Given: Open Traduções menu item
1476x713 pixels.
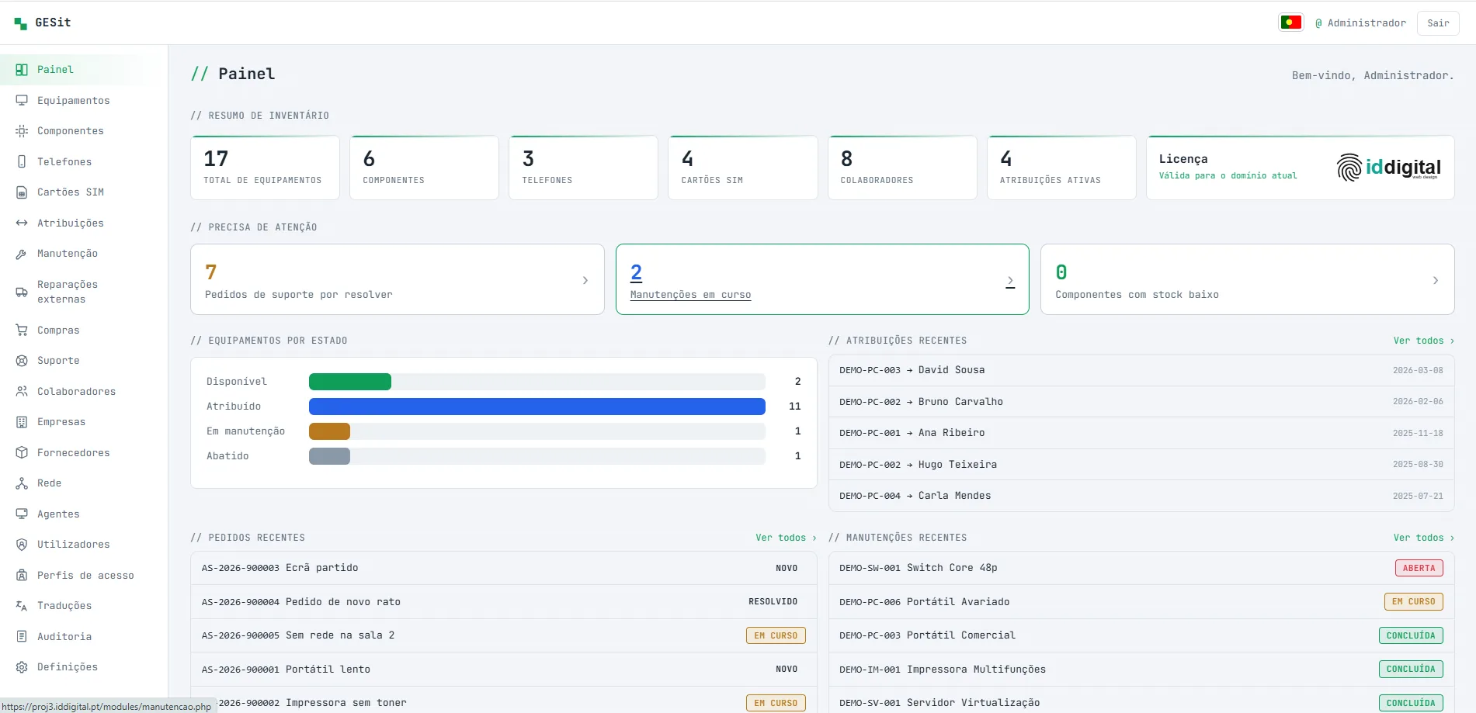Looking at the screenshot, I should [x=84, y=606].
